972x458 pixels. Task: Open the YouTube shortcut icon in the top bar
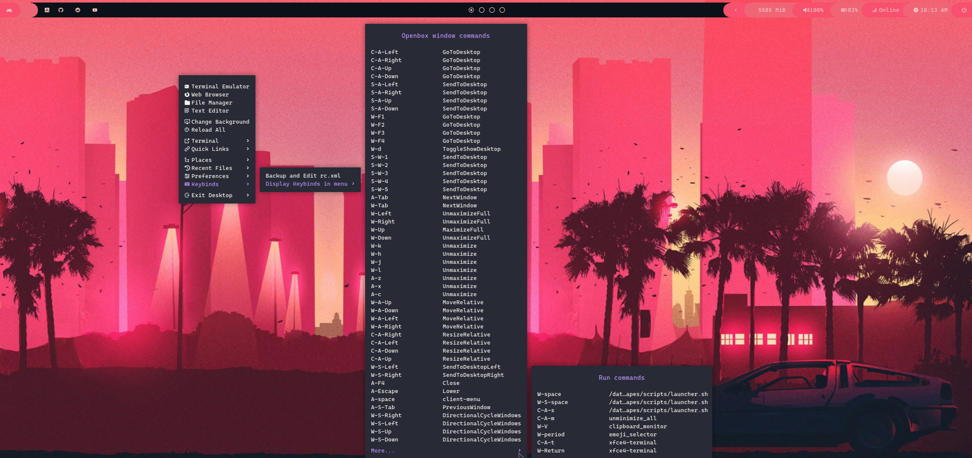[95, 10]
